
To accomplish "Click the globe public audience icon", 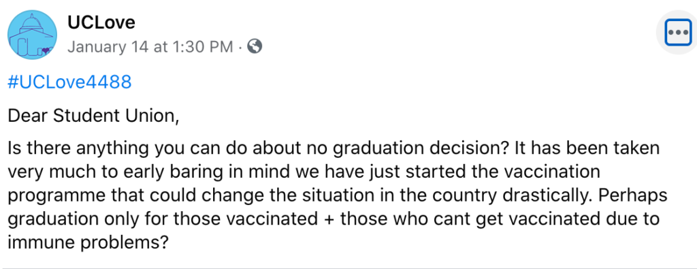I will [x=255, y=46].
